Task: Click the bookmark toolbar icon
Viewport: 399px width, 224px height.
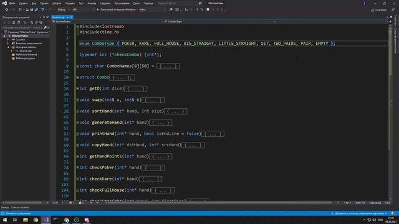Action: (x=208, y=10)
